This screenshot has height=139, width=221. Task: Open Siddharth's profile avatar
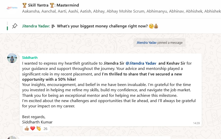[x=12, y=58]
